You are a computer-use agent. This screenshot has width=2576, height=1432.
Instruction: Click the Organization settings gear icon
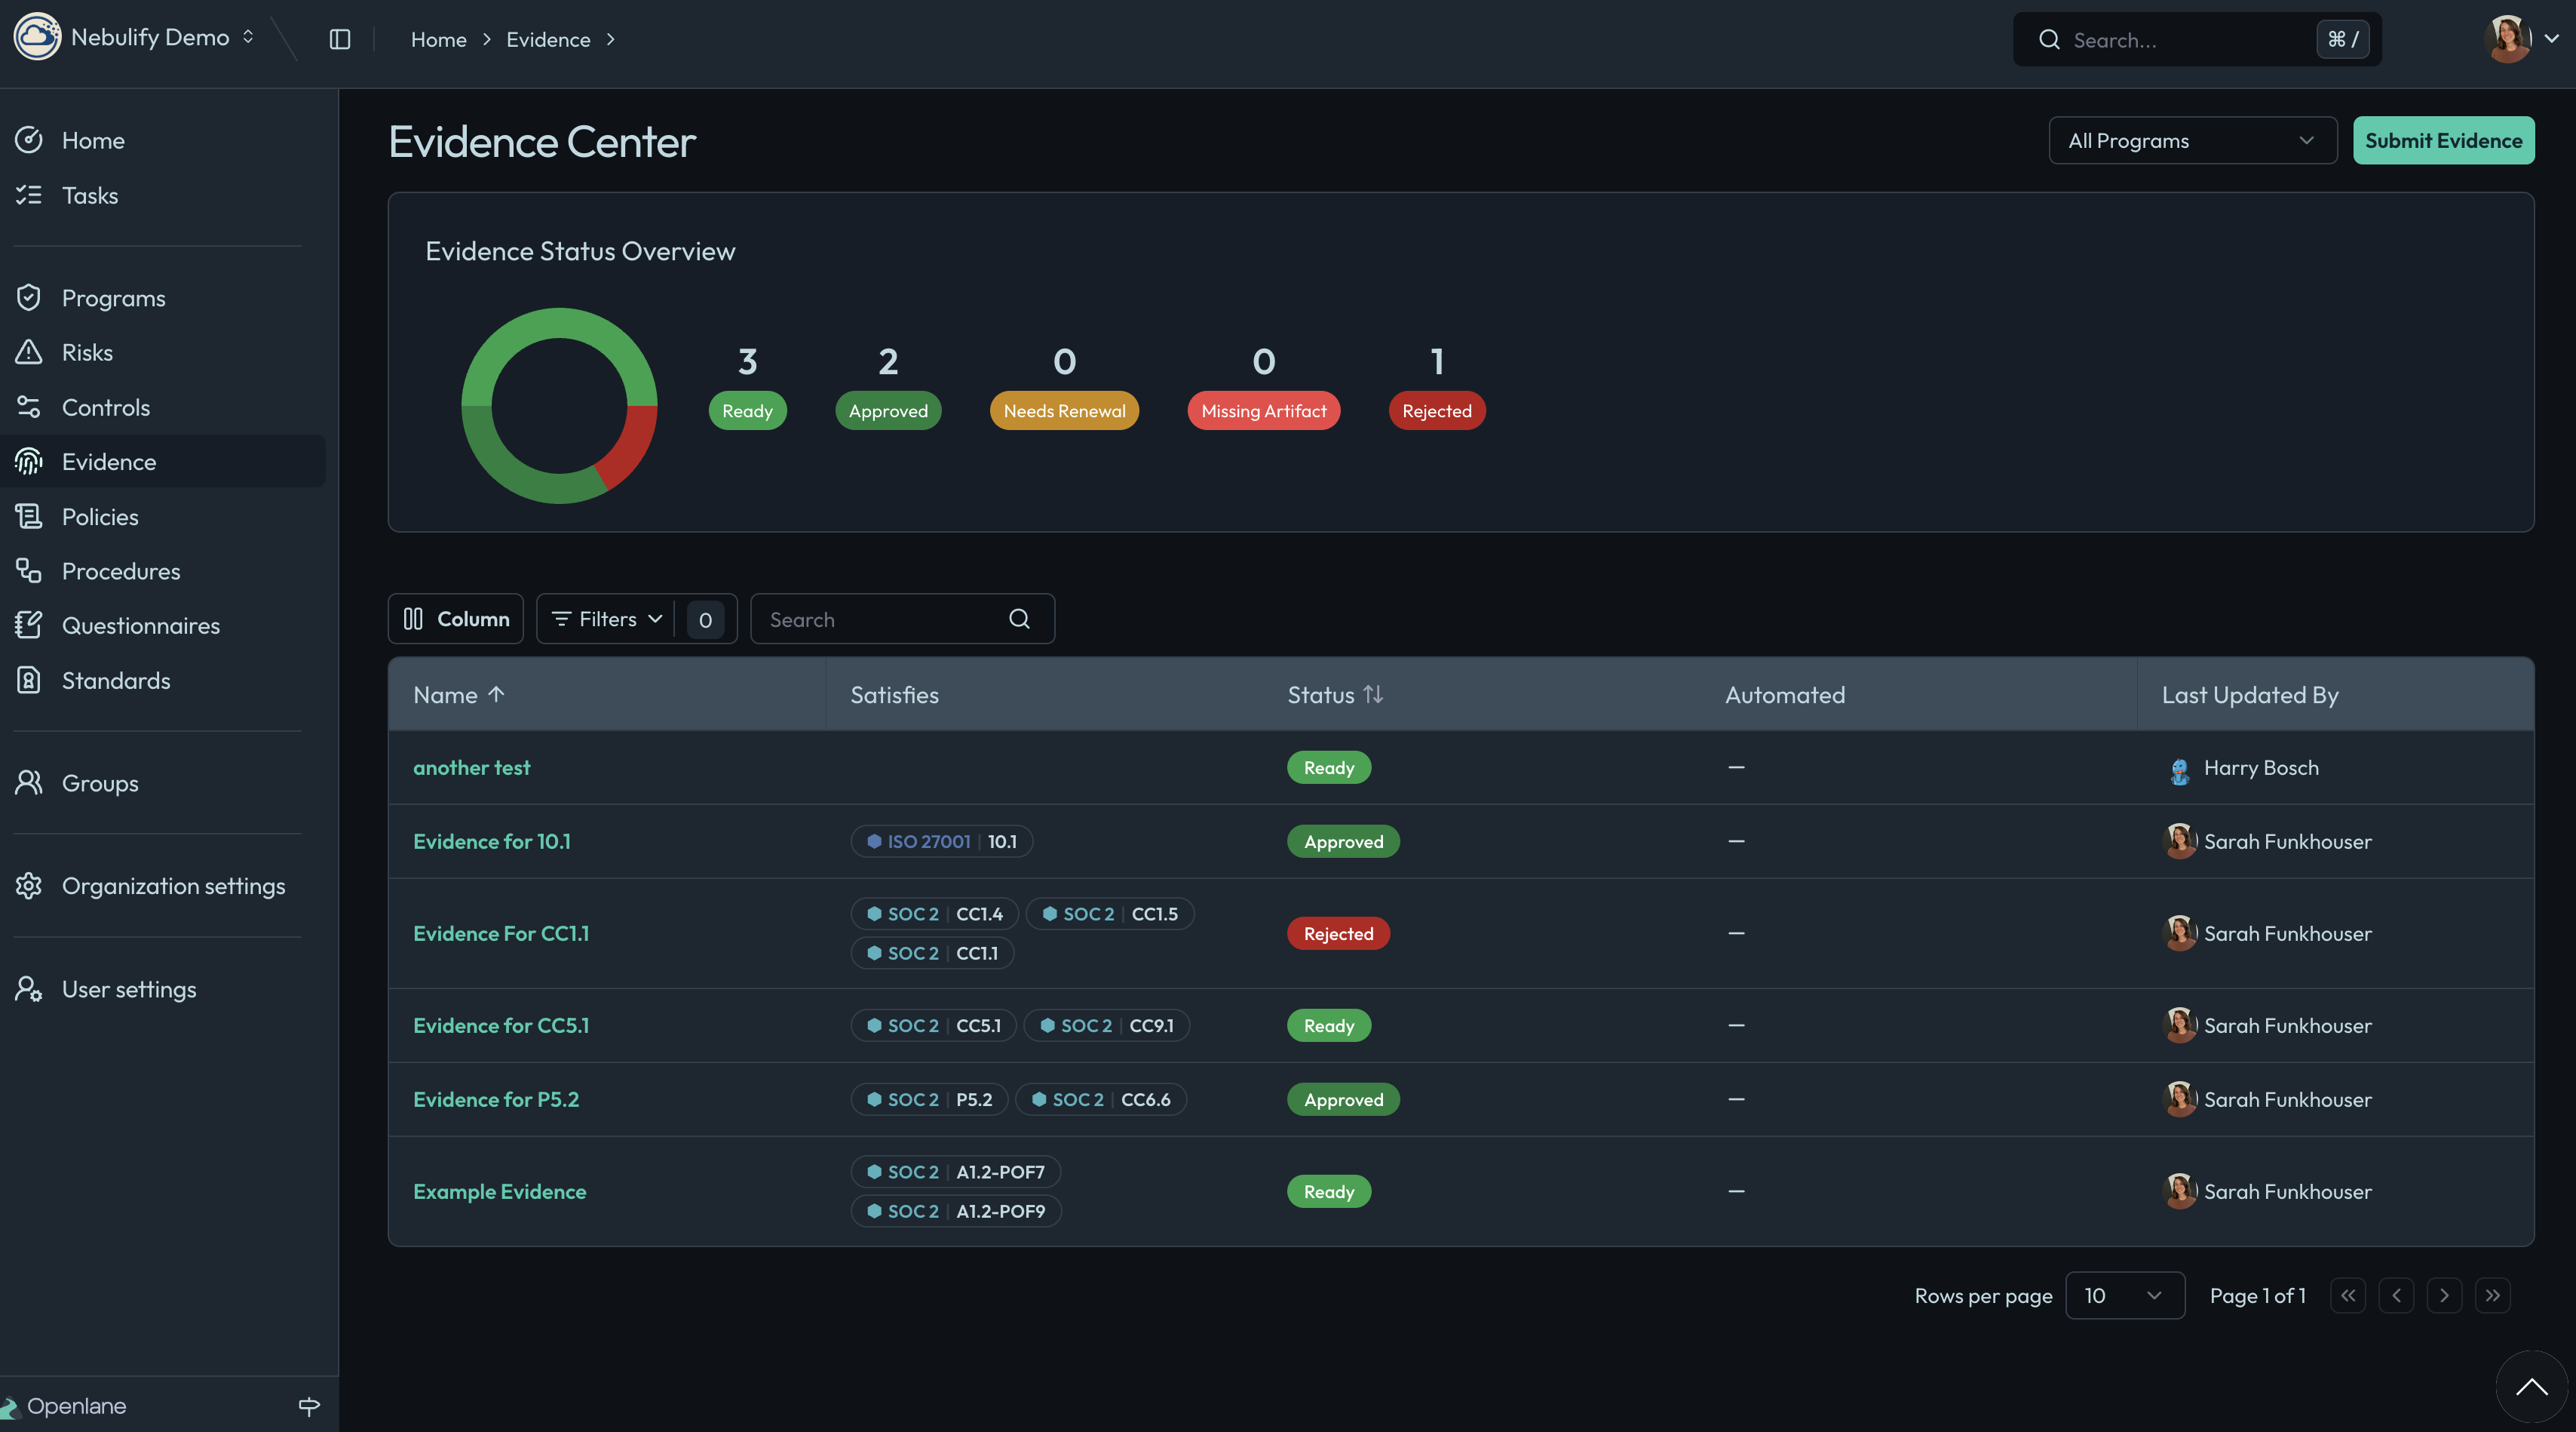29,886
